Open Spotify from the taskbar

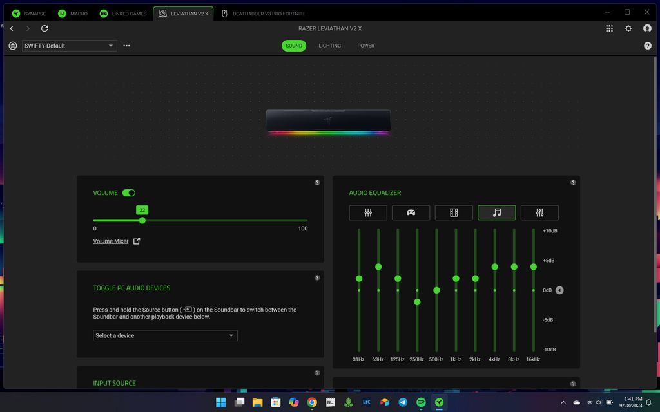(x=421, y=402)
